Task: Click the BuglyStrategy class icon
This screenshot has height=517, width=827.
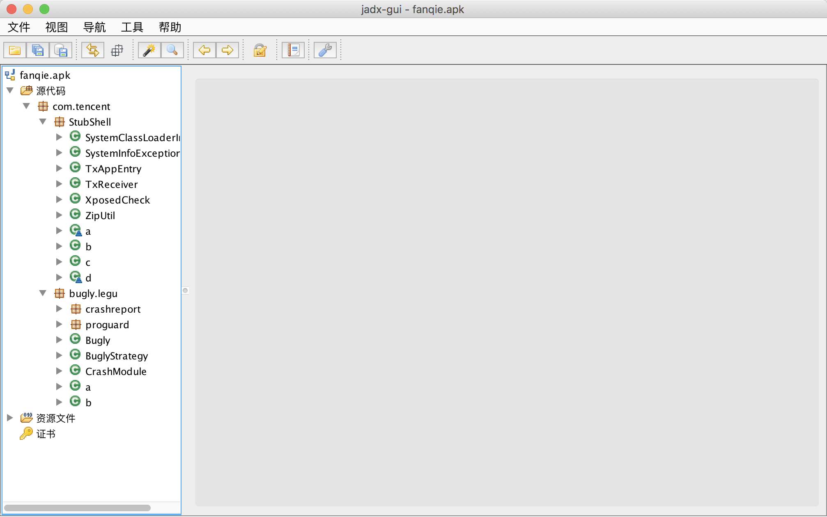Action: tap(75, 355)
